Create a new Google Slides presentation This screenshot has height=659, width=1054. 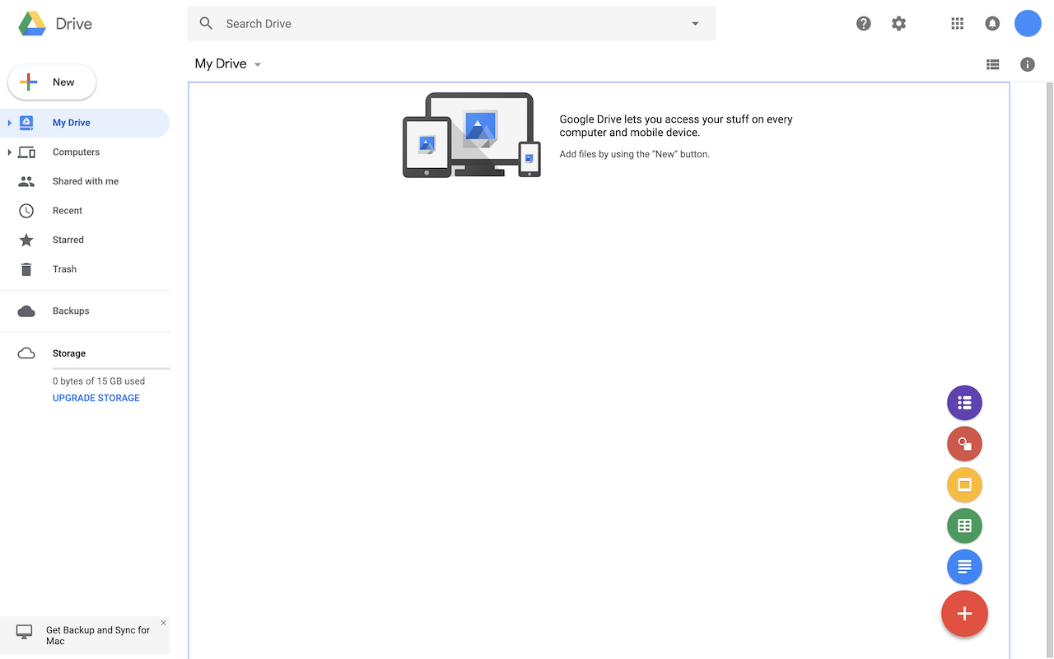pyautogui.click(x=964, y=484)
